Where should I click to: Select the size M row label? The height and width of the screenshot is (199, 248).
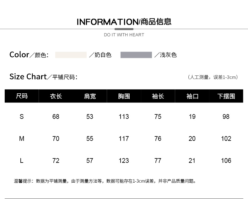click(22, 139)
